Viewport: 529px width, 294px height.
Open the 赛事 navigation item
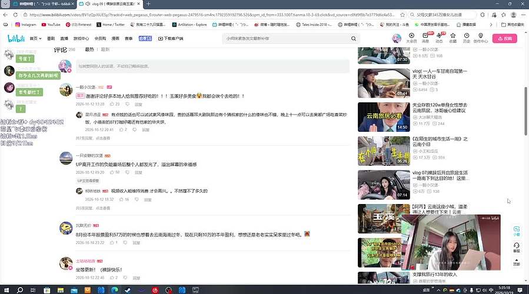pyautogui.click(x=128, y=38)
